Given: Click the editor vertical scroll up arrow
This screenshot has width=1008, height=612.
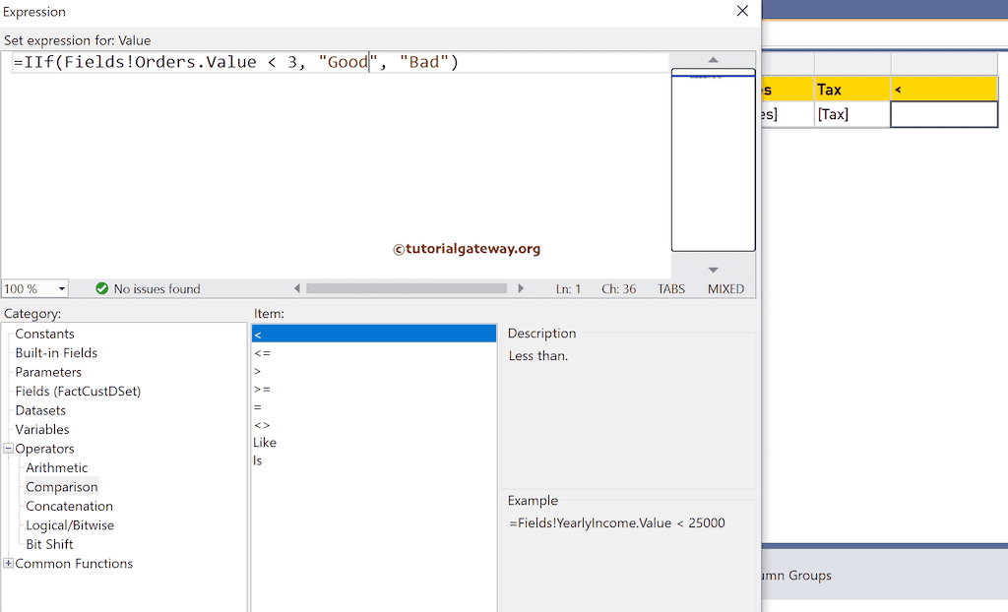Looking at the screenshot, I should [713, 60].
